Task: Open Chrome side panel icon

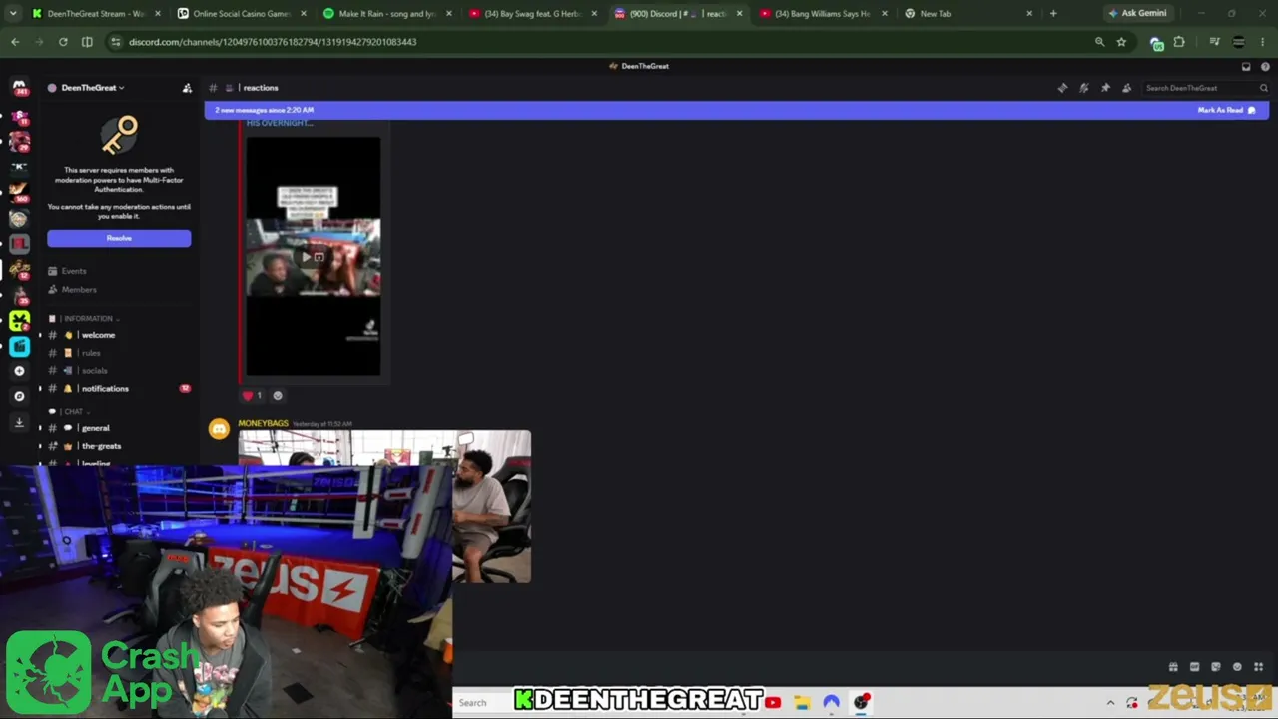Action: pos(87,42)
